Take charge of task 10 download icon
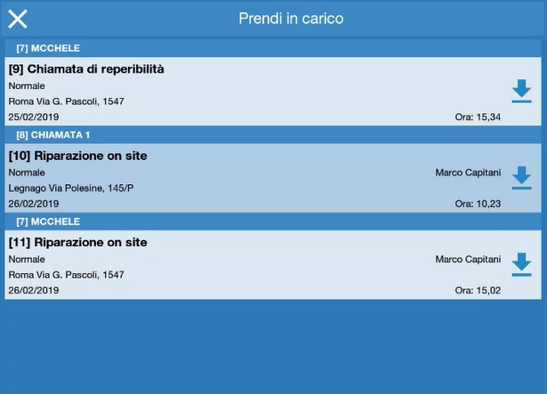 tap(522, 178)
